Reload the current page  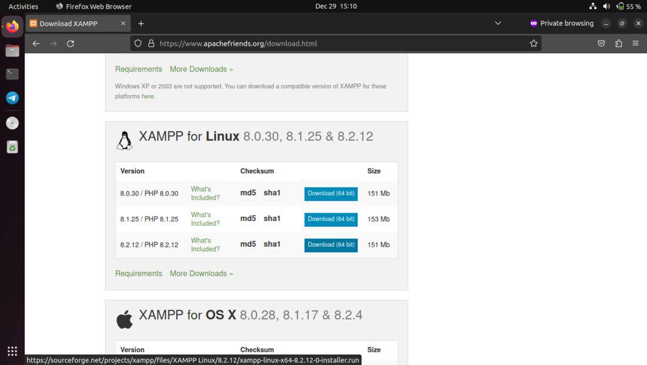pos(71,43)
